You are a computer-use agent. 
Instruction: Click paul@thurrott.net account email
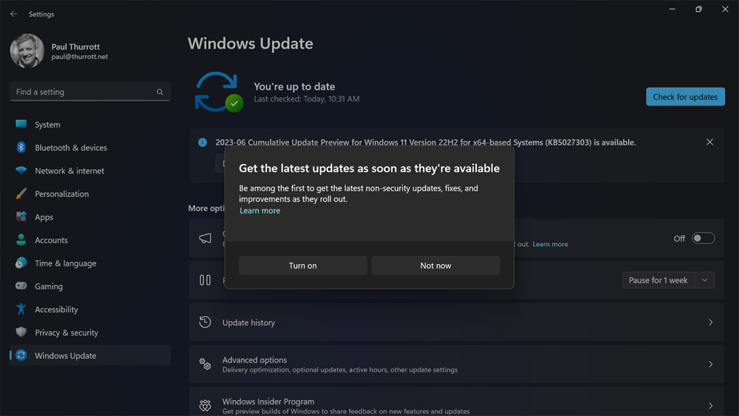(x=80, y=57)
